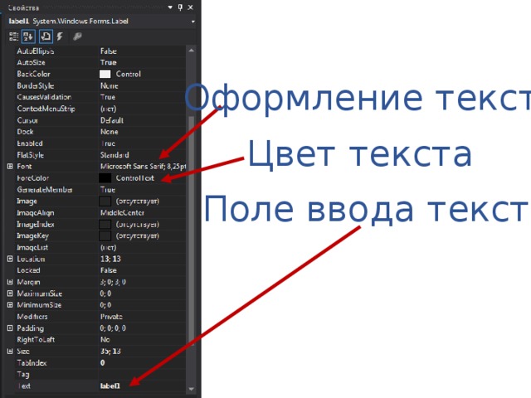The width and height of the screenshot is (531, 398).
Task: Click the scrollbar down arrow
Action: click(x=192, y=389)
